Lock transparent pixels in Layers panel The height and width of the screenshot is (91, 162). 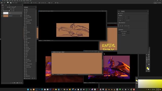click(4, 11)
